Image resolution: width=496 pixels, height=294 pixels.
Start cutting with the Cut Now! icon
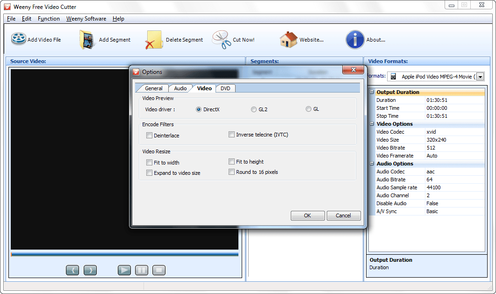221,39
